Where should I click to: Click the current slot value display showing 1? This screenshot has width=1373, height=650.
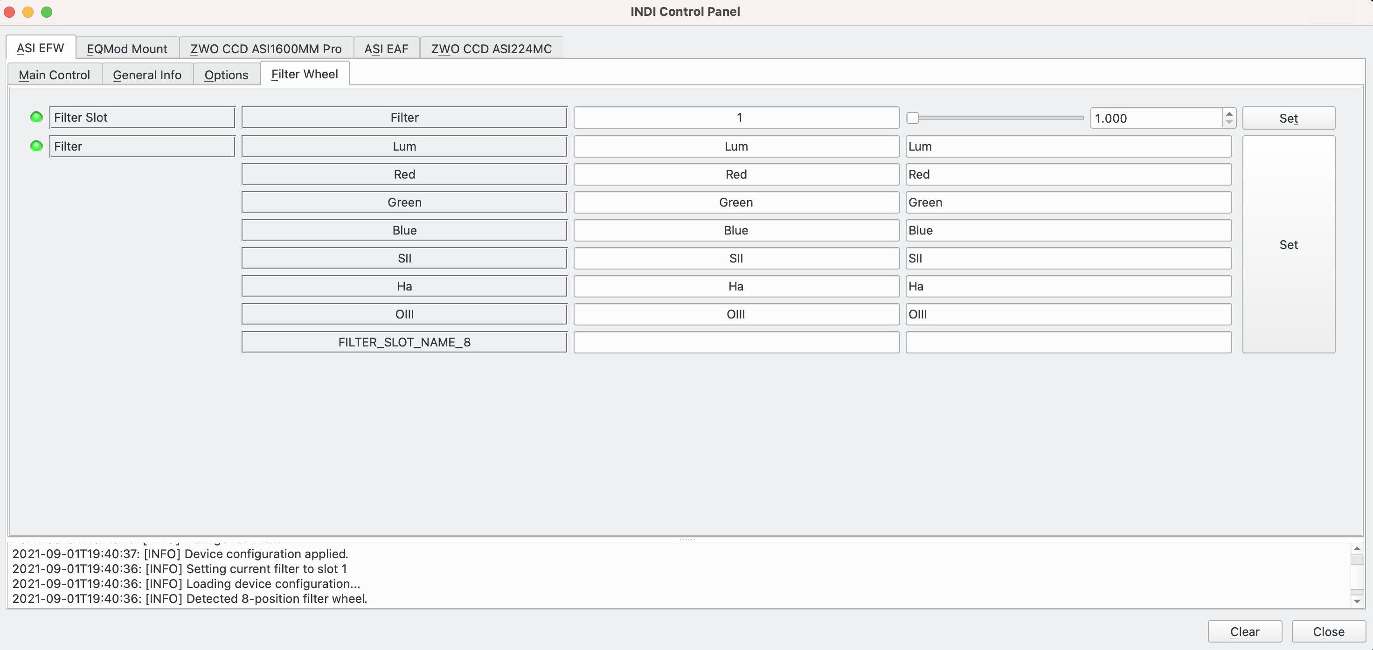pyautogui.click(x=736, y=117)
